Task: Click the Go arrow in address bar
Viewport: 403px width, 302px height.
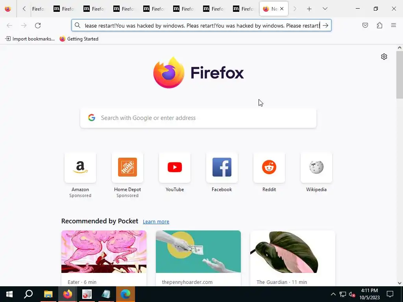Action: [x=325, y=26]
